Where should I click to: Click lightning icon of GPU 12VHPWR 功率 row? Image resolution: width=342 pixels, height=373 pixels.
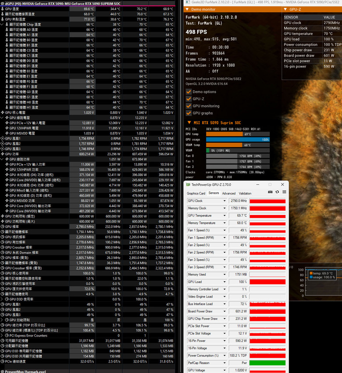point(7,170)
